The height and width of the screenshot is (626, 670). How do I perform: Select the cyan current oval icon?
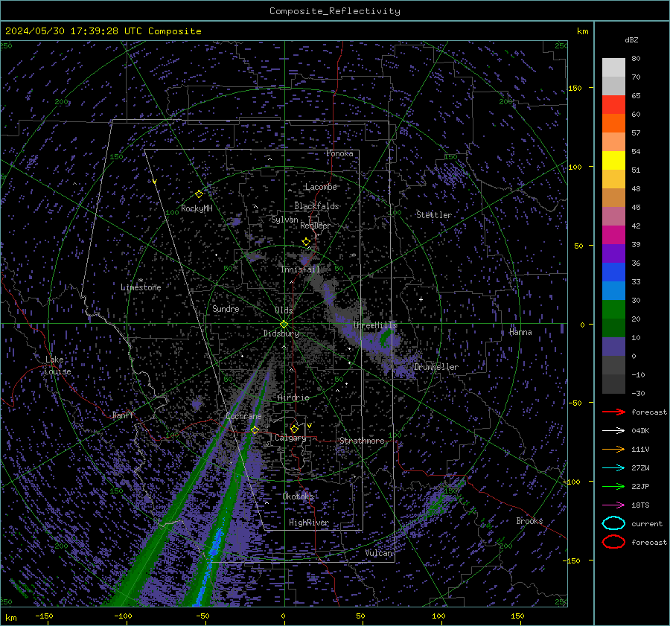pyautogui.click(x=613, y=523)
